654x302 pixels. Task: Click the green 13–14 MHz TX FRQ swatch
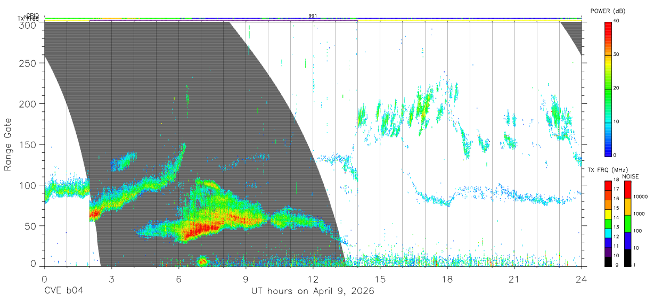(608, 224)
